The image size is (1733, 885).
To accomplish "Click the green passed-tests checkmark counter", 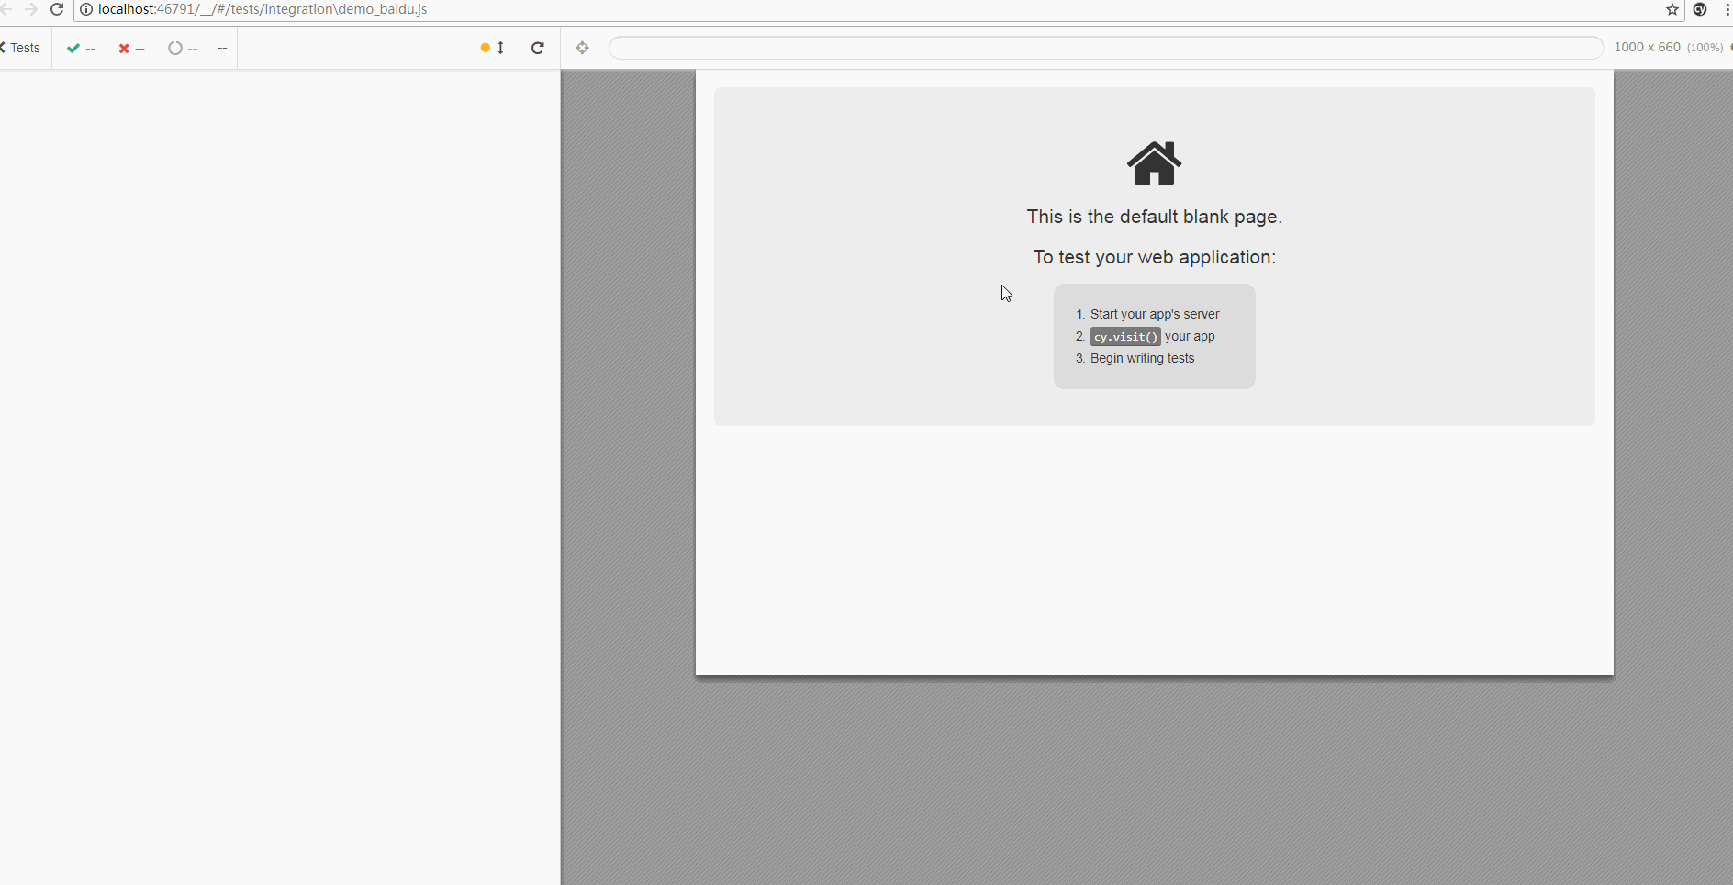I will [x=81, y=48].
